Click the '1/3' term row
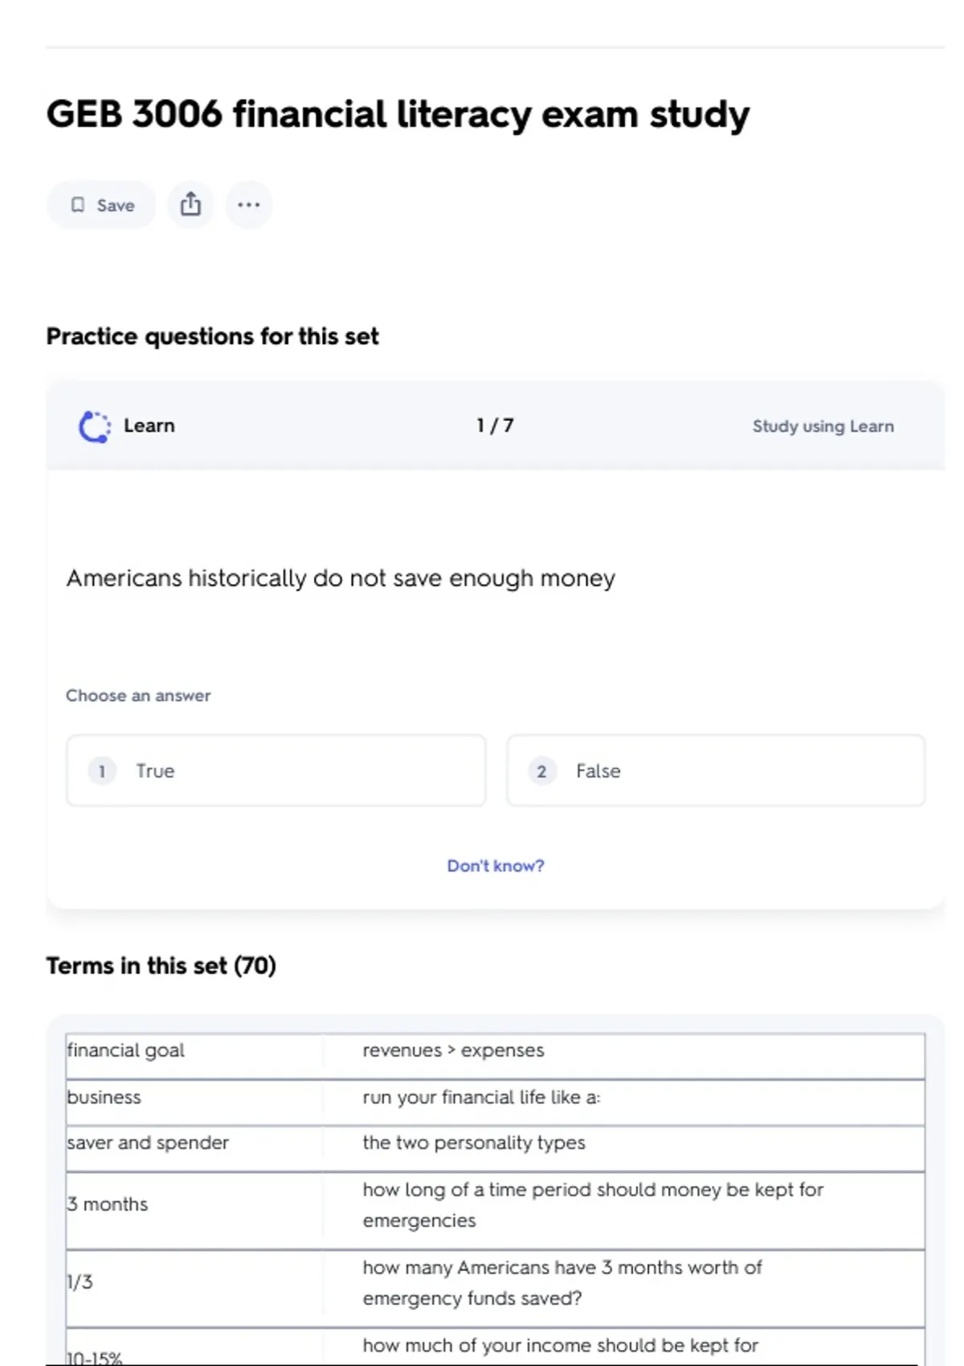This screenshot has width=964, height=1366. tap(80, 1282)
